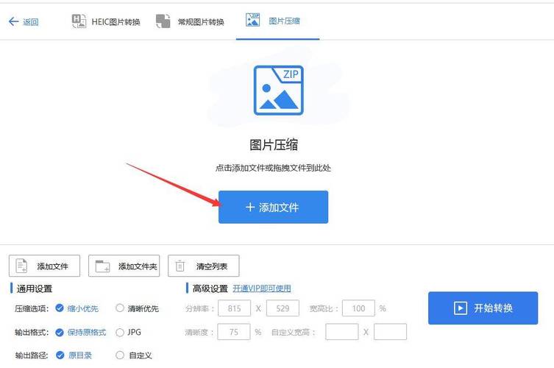Click the large ZIP image icon
The image size is (554, 368).
pos(278,90)
